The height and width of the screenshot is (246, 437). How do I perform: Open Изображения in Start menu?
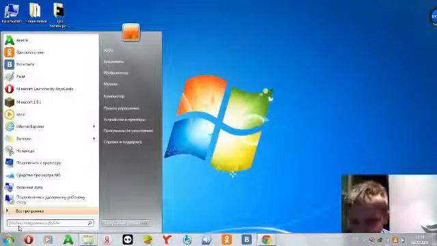(x=115, y=73)
